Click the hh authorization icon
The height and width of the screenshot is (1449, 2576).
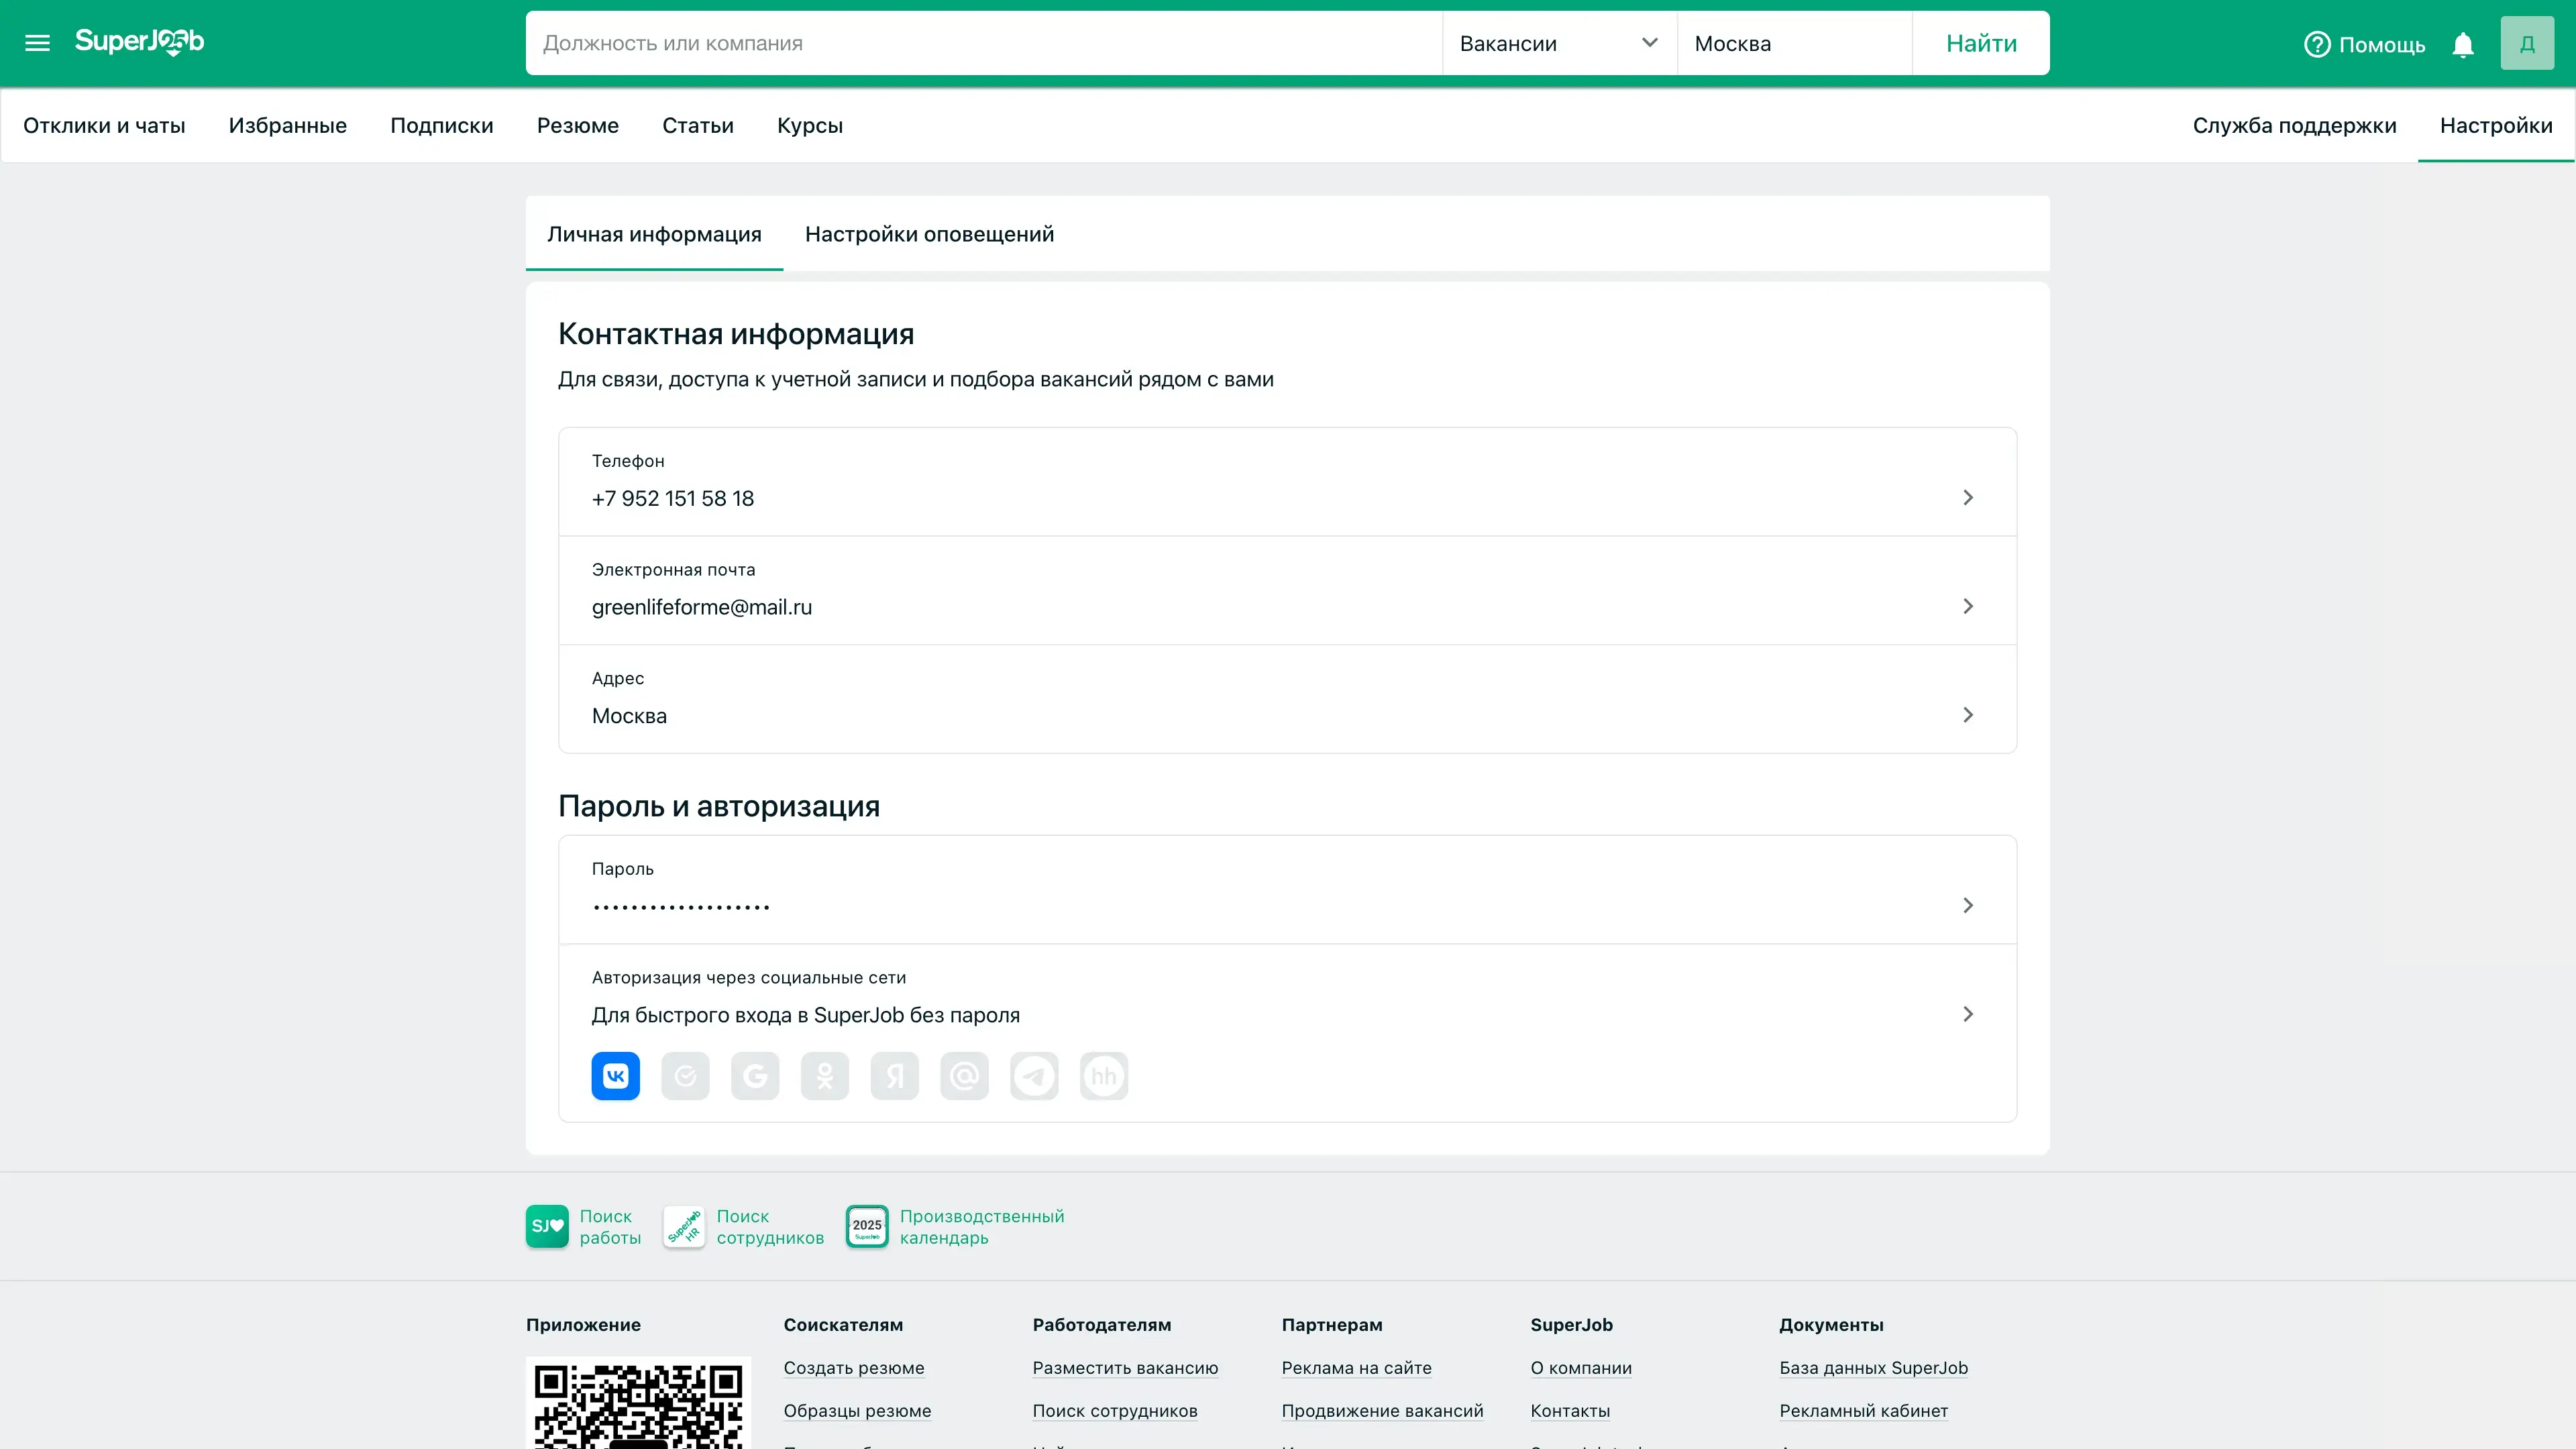click(1104, 1076)
